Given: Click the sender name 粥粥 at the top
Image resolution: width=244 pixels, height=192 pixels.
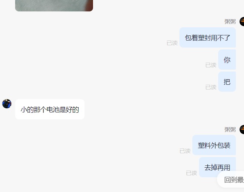Looking at the screenshot, I should 230,22.
